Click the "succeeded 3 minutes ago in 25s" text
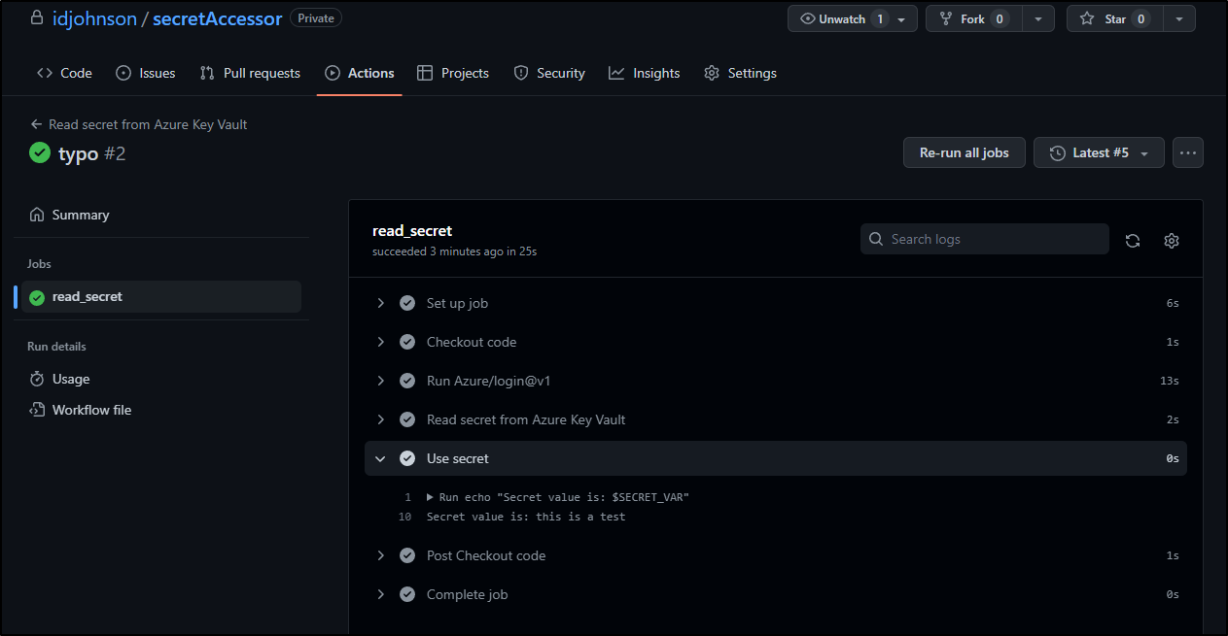The image size is (1228, 636). (x=454, y=251)
